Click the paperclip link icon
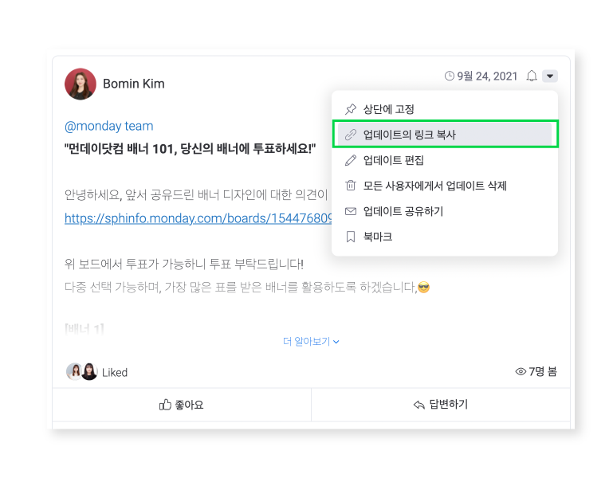This screenshot has width=609, height=478. point(350,135)
